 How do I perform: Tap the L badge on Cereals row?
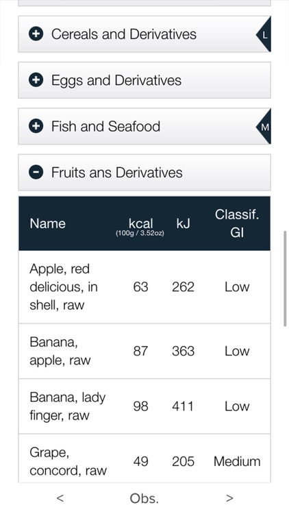(264, 34)
